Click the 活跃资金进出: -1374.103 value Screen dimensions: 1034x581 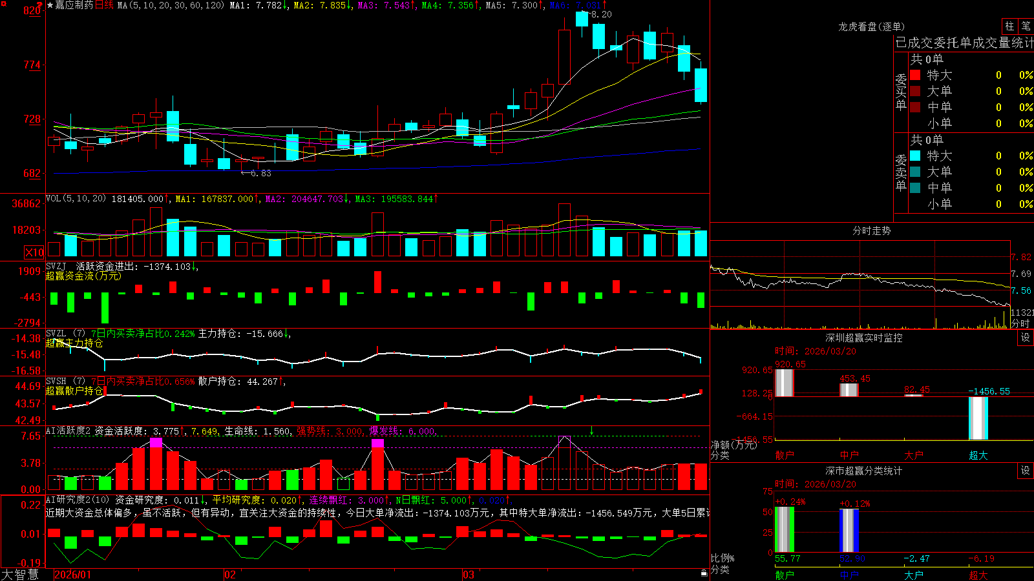(134, 267)
